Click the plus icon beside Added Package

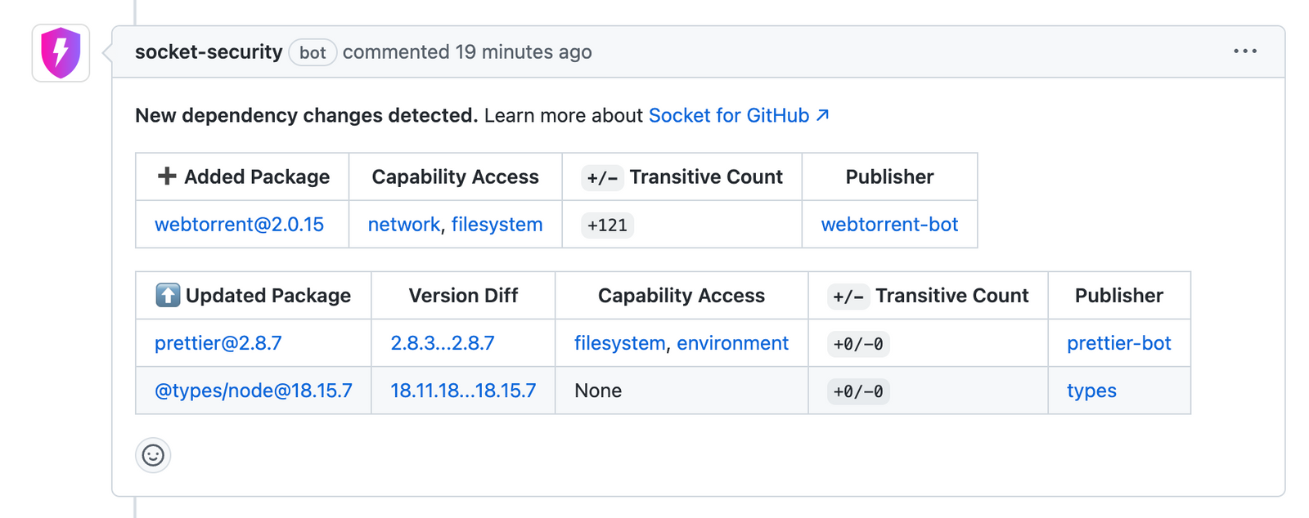pos(167,176)
